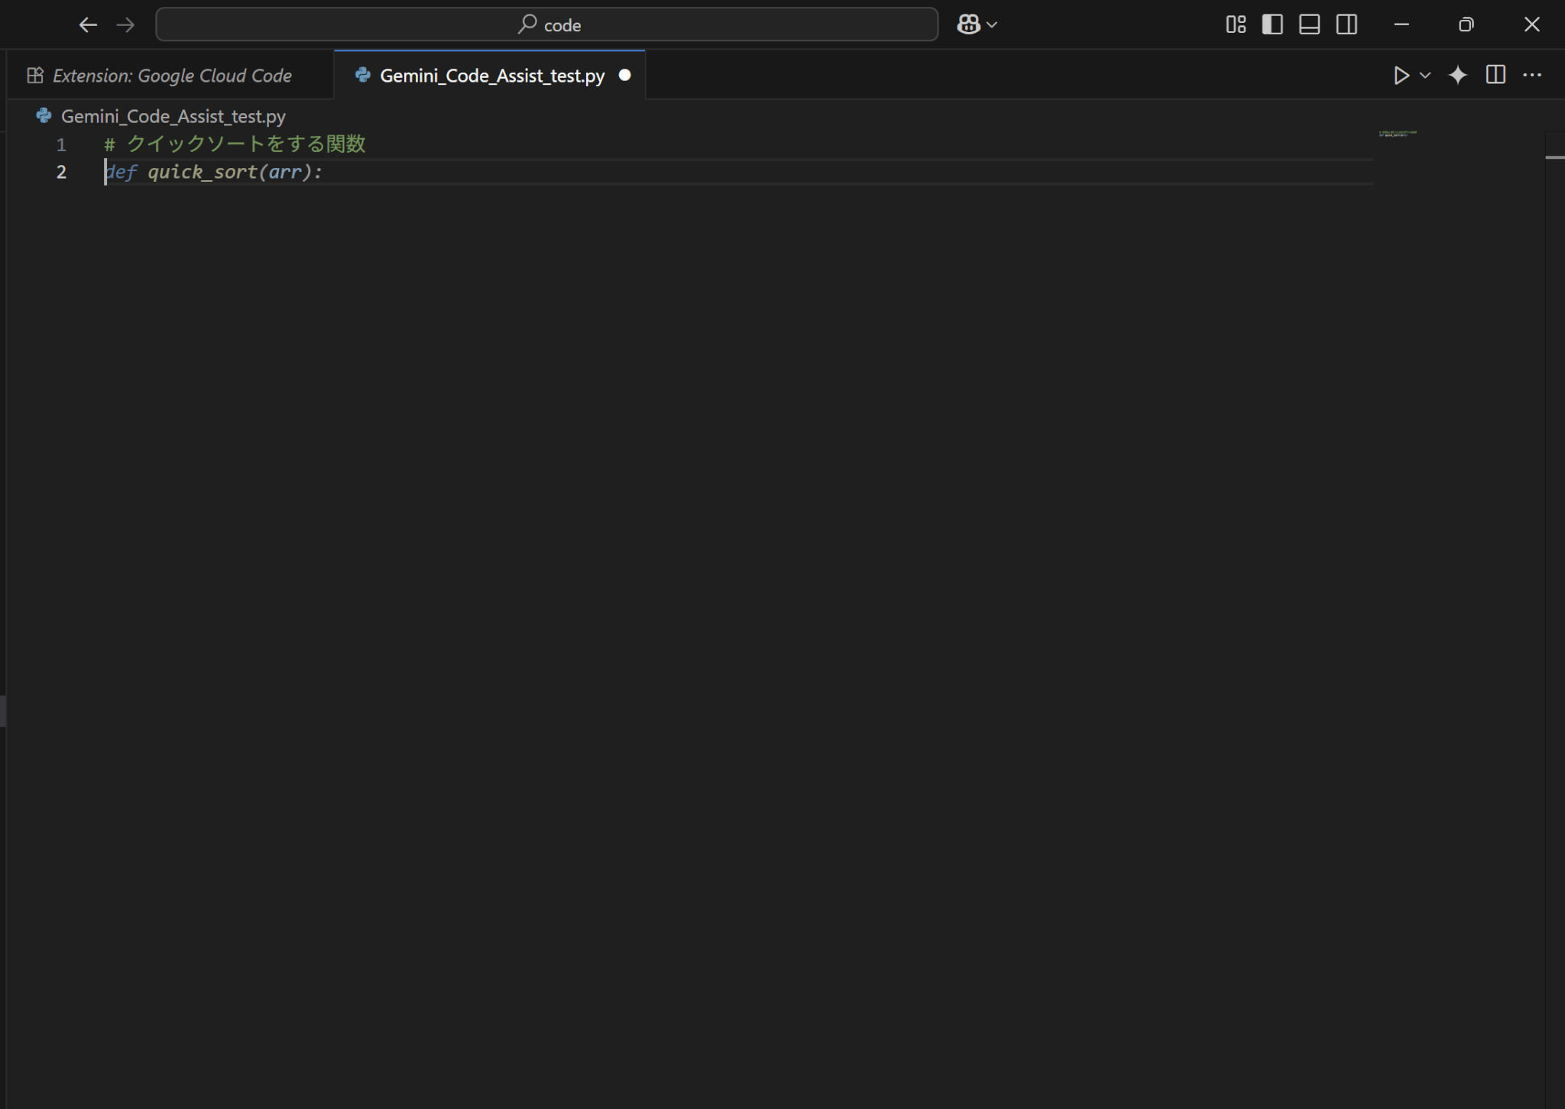Viewport: 1565px width, 1109px height.
Task: Click the Japanese quicksort comment on line 1
Action: (235, 144)
